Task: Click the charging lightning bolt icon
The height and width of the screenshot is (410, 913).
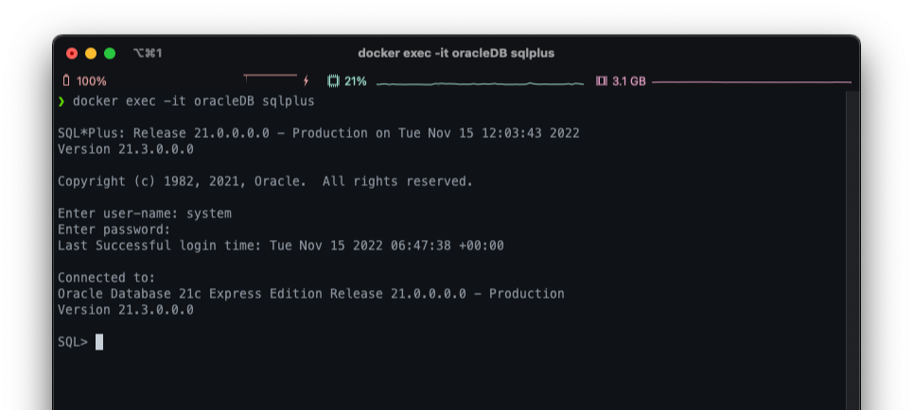Action: point(306,81)
